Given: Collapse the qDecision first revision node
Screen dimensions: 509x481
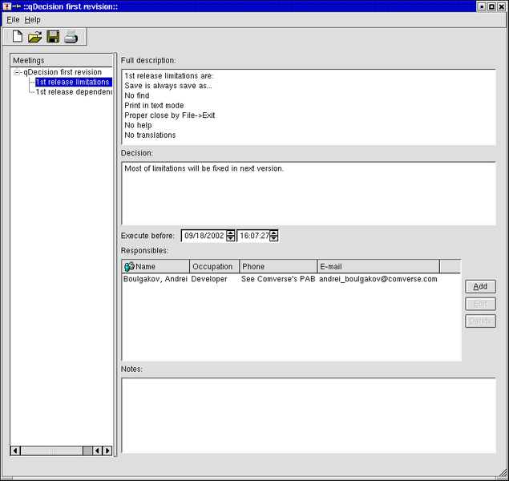Looking at the screenshot, I should [x=17, y=72].
